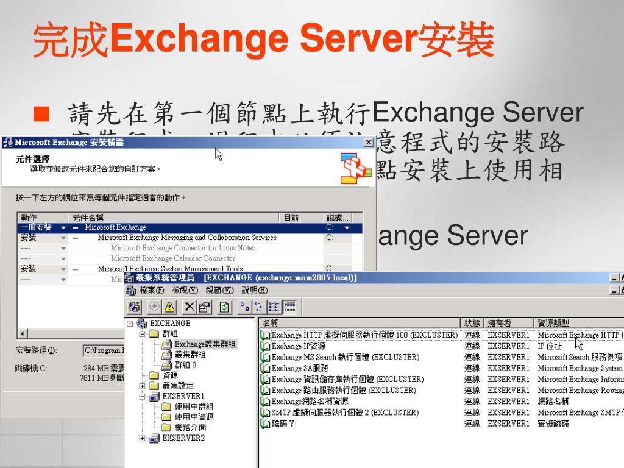The height and width of the screenshot is (468, 624).
Task: Click the 網路名稱 resource type cell
Action: pyautogui.click(x=553, y=402)
